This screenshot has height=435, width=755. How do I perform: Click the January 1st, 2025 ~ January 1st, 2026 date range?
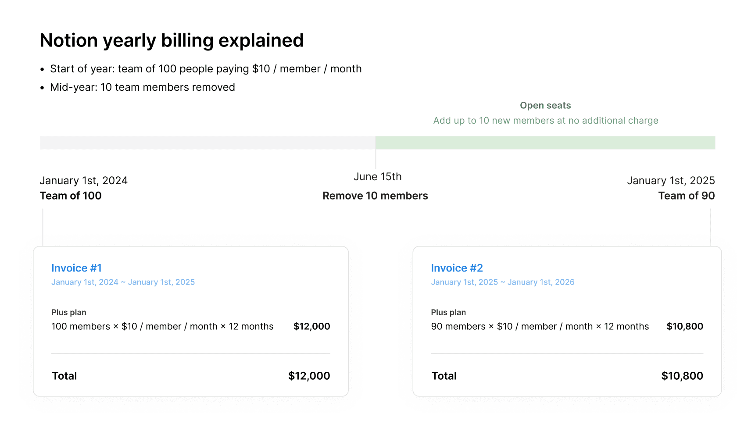click(x=503, y=282)
